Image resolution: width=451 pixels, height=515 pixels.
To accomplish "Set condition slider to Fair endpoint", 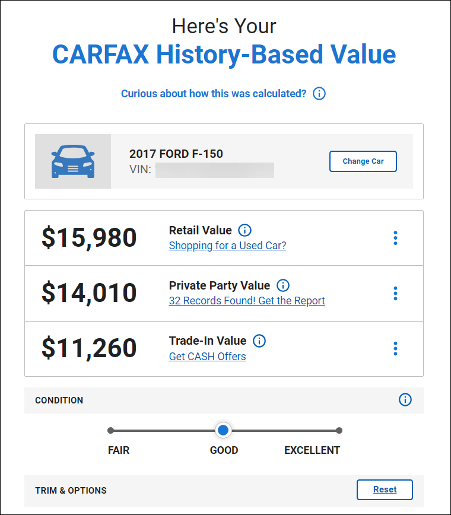I will tap(111, 430).
